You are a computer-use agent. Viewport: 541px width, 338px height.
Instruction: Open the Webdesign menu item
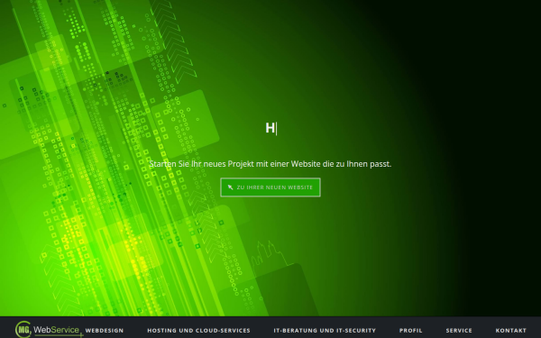[105, 331]
